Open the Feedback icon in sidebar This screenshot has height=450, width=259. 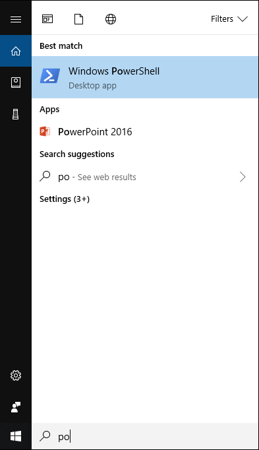[16, 407]
